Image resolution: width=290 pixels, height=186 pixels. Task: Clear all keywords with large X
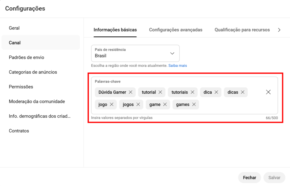click(x=268, y=92)
